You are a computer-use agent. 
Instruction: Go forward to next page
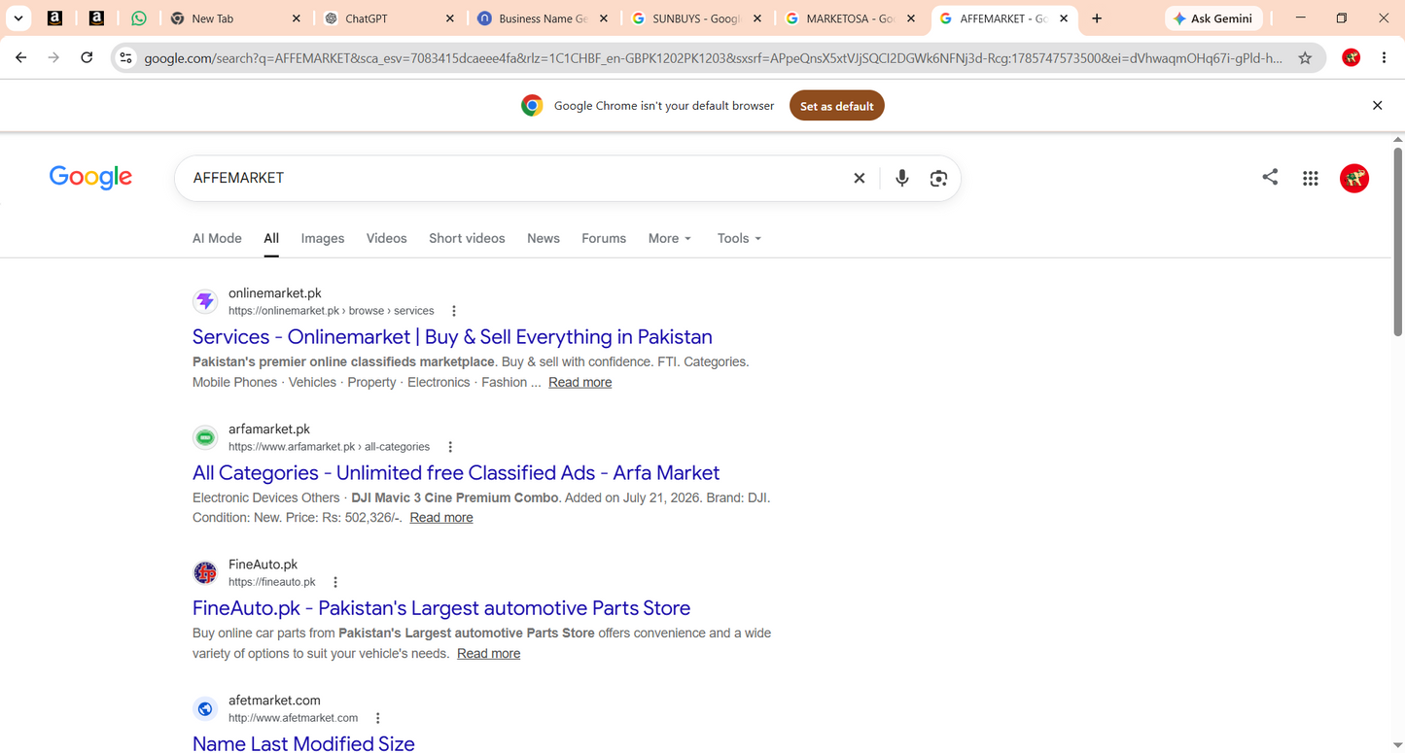point(53,58)
